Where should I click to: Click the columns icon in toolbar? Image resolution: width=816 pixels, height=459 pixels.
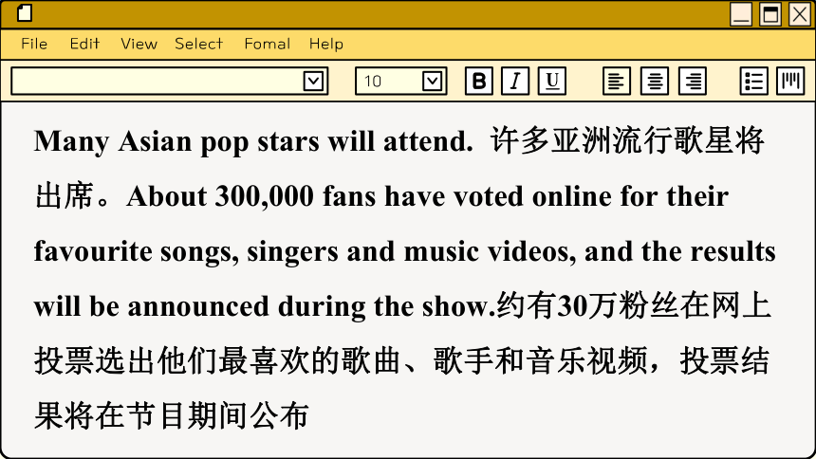pos(790,82)
